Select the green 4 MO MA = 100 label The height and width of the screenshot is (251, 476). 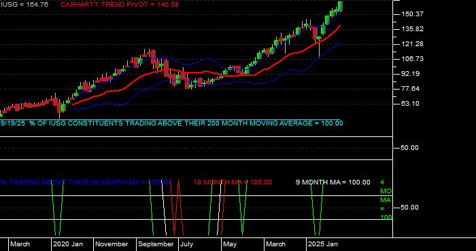386,200
